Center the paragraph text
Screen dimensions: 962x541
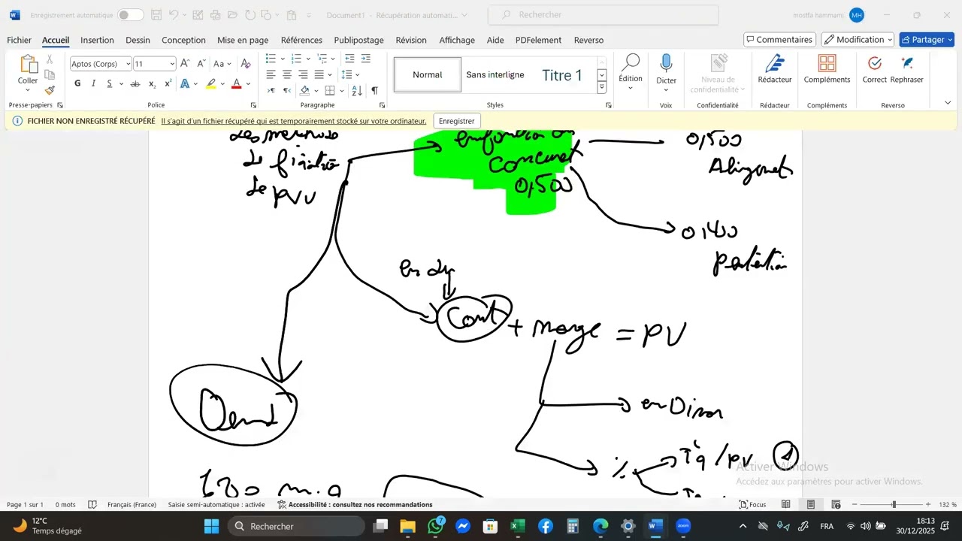coord(287,74)
